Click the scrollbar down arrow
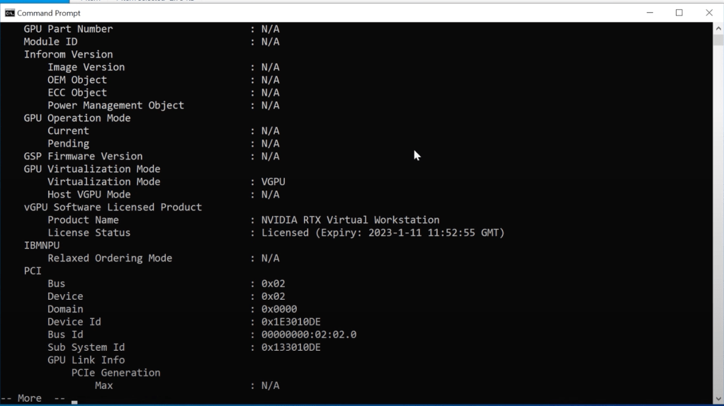The width and height of the screenshot is (724, 406). coord(718,398)
